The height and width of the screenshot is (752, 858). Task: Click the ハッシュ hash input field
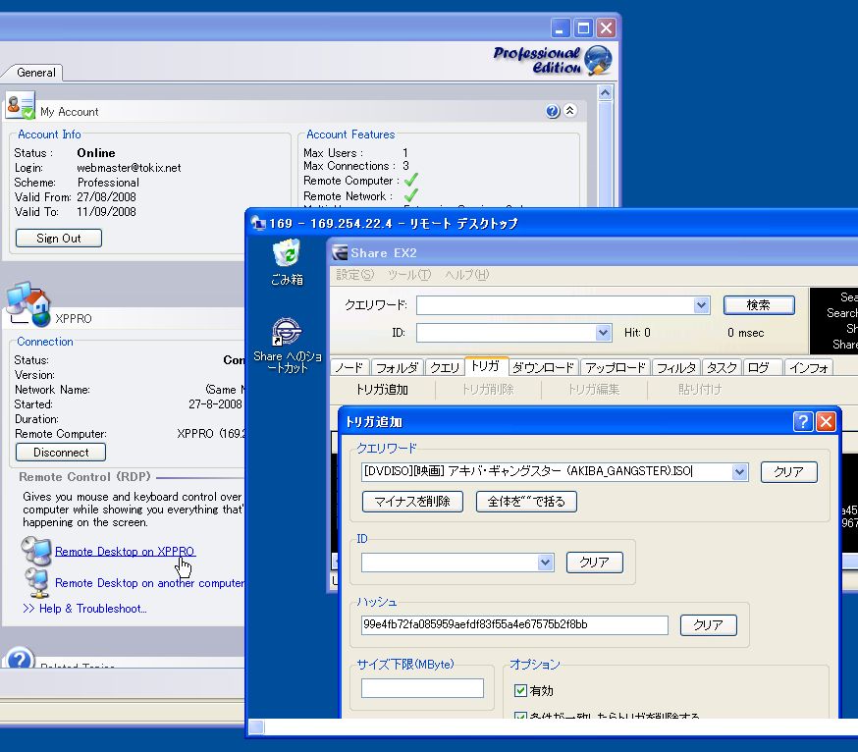click(x=514, y=624)
